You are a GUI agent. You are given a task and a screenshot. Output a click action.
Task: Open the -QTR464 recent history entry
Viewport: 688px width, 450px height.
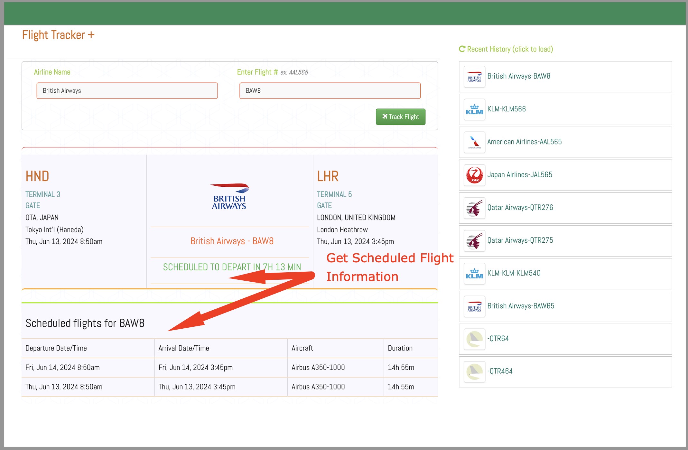pyautogui.click(x=500, y=371)
